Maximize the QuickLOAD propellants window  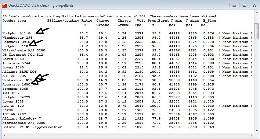(x=244, y=5)
